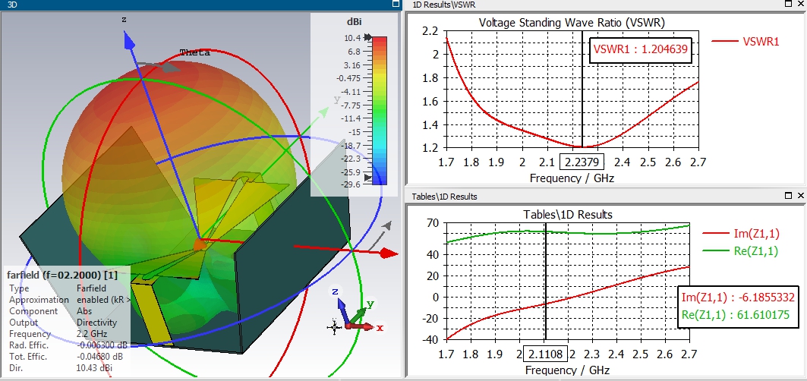Click the Tot. Effic. value -0.04680 dB
The image size is (807, 381).
tap(100, 356)
